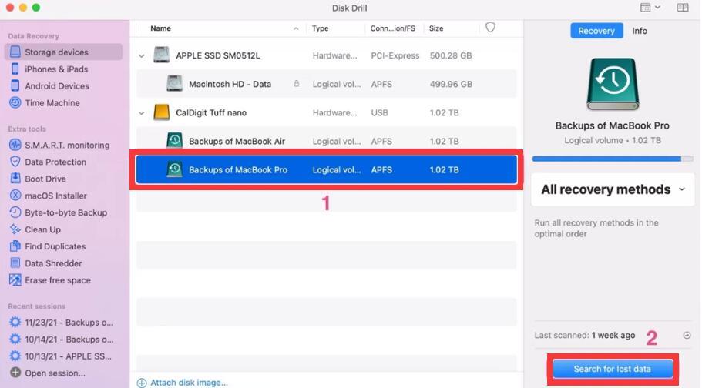
Task: Click the disk usage progress bar
Action: click(x=613, y=159)
